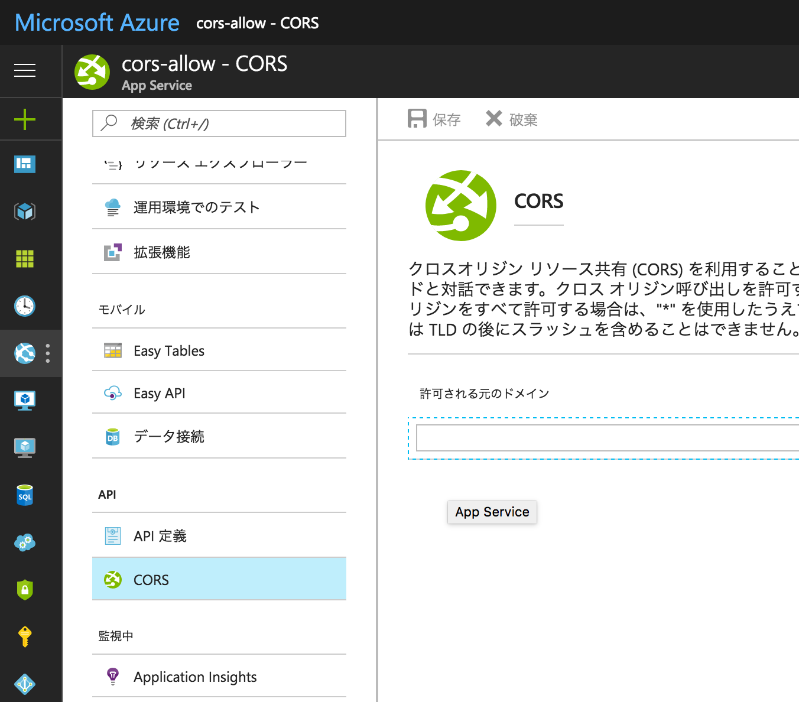Click the 保存 (Save) button
This screenshot has width=799, height=702.
tap(434, 119)
